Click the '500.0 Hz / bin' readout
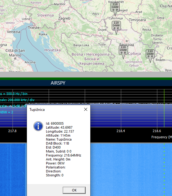The width and height of the screenshot is (172, 196). (17, 94)
